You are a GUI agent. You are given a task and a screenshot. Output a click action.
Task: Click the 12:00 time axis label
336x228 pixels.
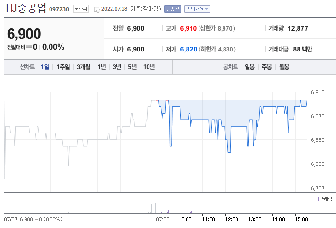231,219
